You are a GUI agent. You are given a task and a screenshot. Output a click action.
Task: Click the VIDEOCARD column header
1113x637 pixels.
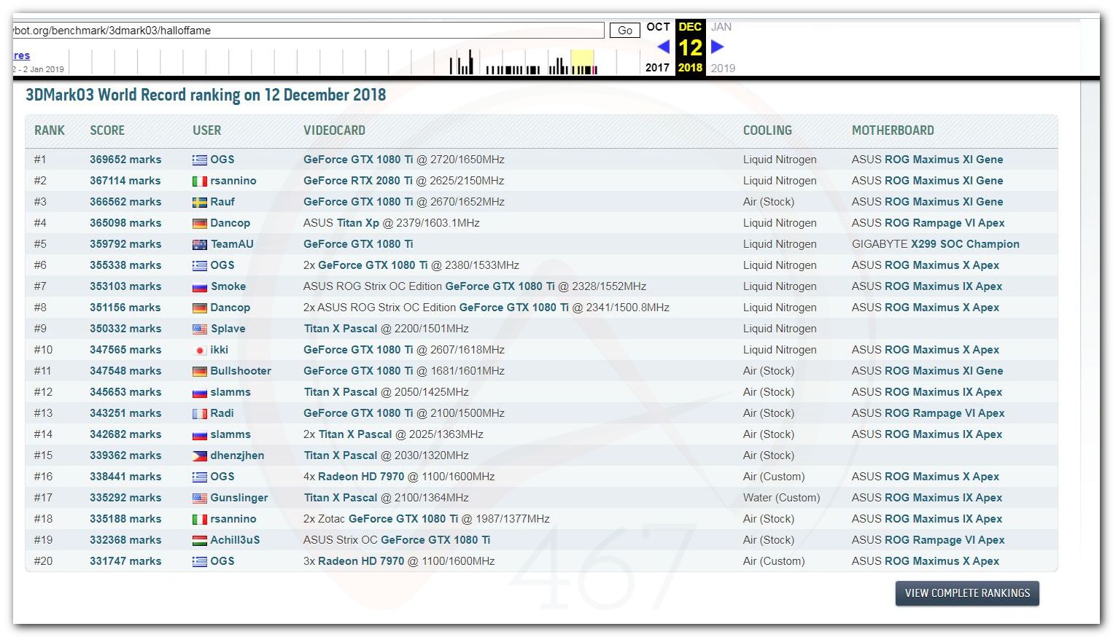click(x=334, y=130)
